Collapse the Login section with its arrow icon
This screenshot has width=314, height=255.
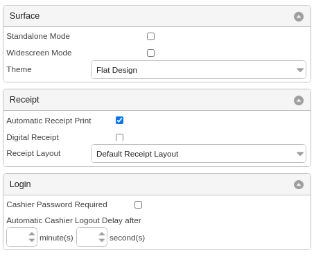point(299,184)
